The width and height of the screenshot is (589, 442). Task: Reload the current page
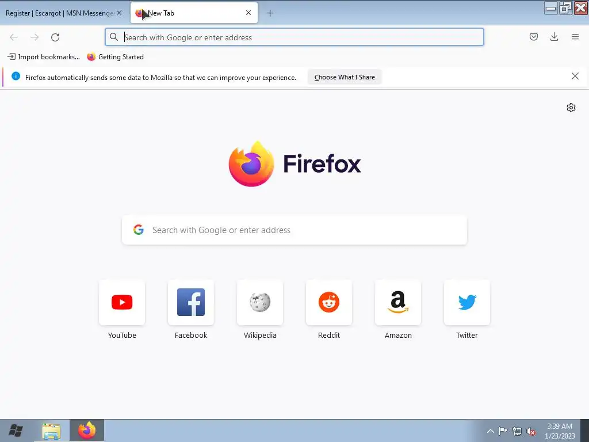[x=55, y=37]
